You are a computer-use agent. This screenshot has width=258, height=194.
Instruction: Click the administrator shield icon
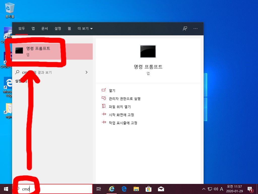(x=104, y=98)
